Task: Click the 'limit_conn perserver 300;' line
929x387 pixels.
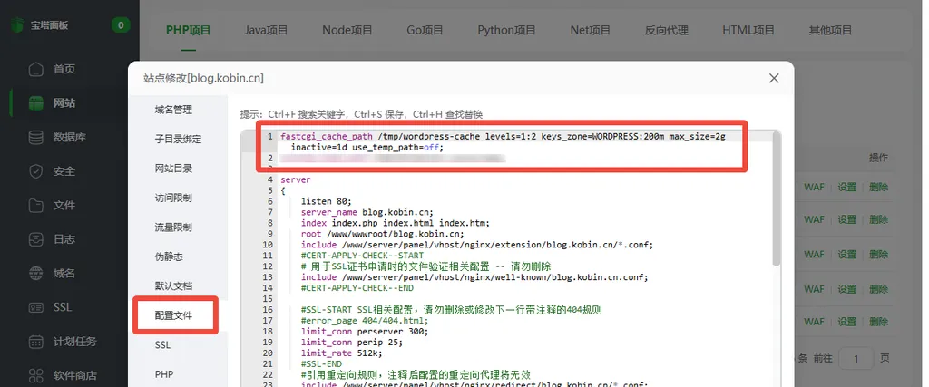Action: [365, 332]
